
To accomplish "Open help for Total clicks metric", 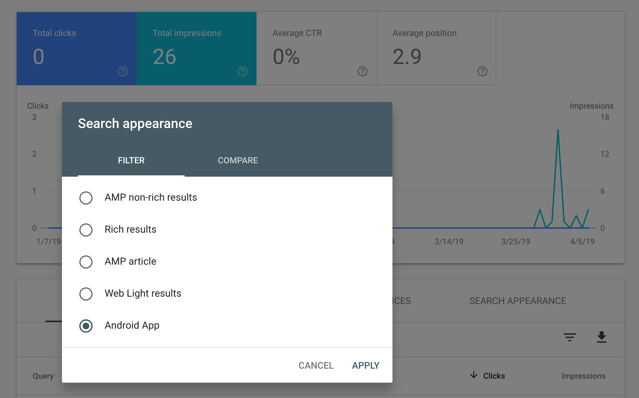I will 122,71.
